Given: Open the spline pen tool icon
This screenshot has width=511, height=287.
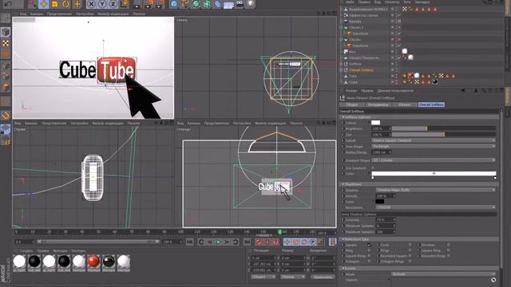Looking at the screenshot, I should [185, 4].
